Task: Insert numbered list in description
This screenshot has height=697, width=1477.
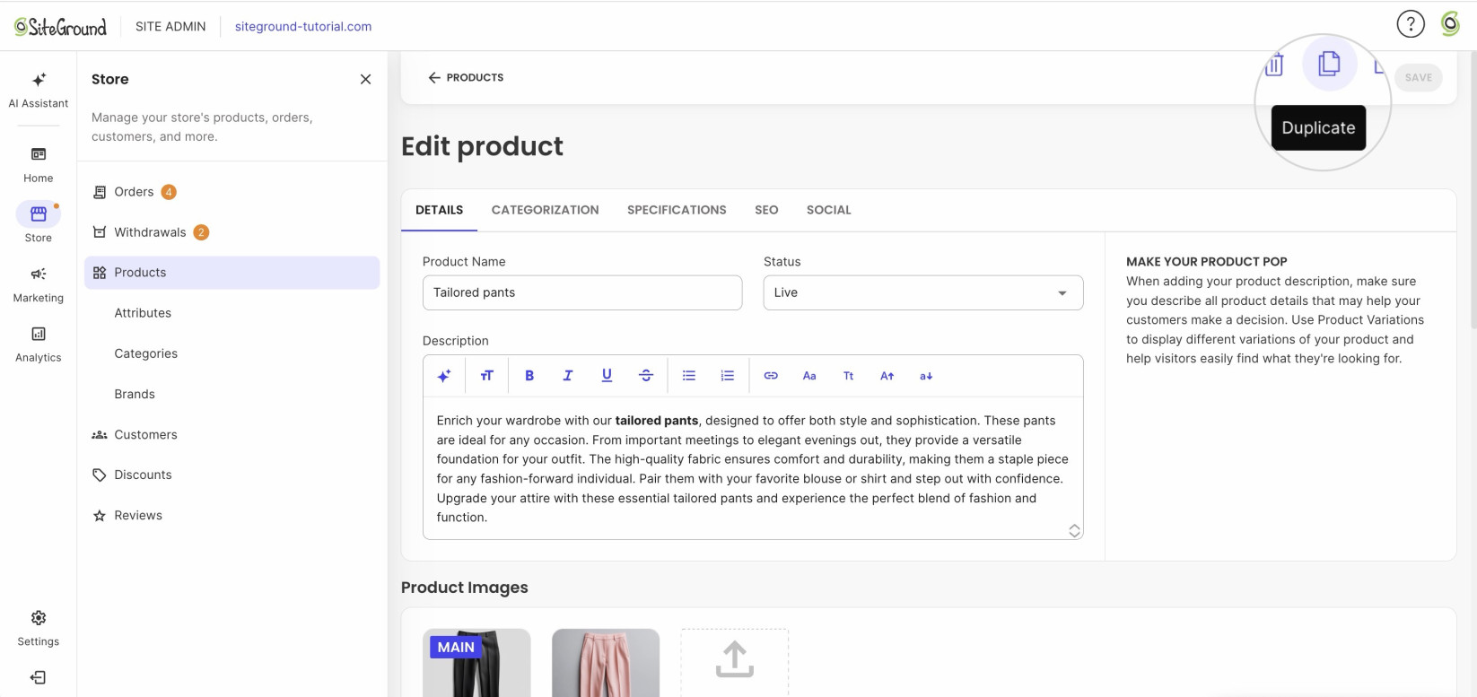Action: tap(728, 376)
